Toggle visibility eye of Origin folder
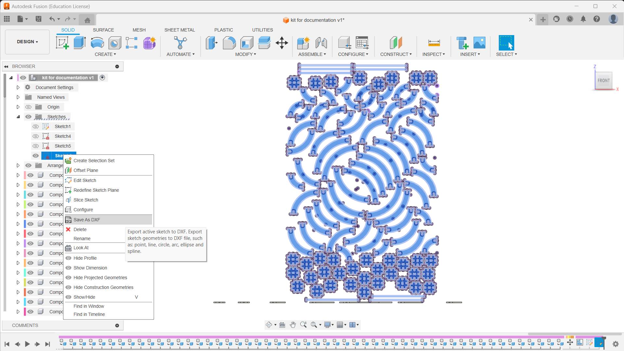624x351 pixels. coord(28,107)
